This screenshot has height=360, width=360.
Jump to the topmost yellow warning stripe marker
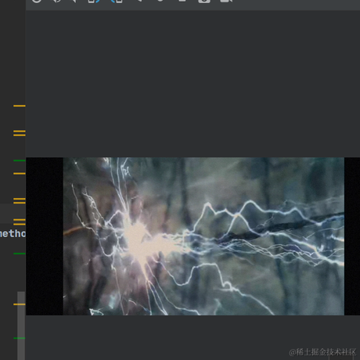20,106
